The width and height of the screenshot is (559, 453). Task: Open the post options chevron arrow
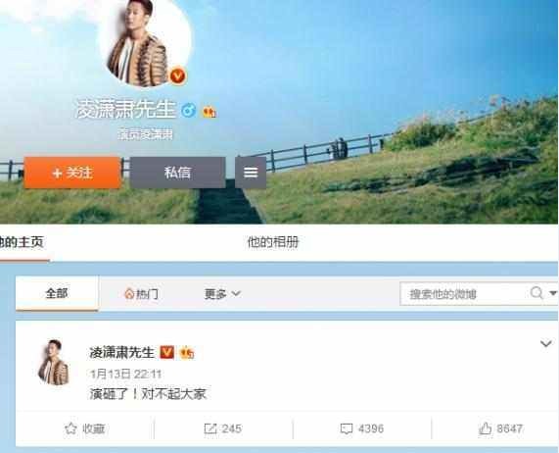[x=546, y=344]
